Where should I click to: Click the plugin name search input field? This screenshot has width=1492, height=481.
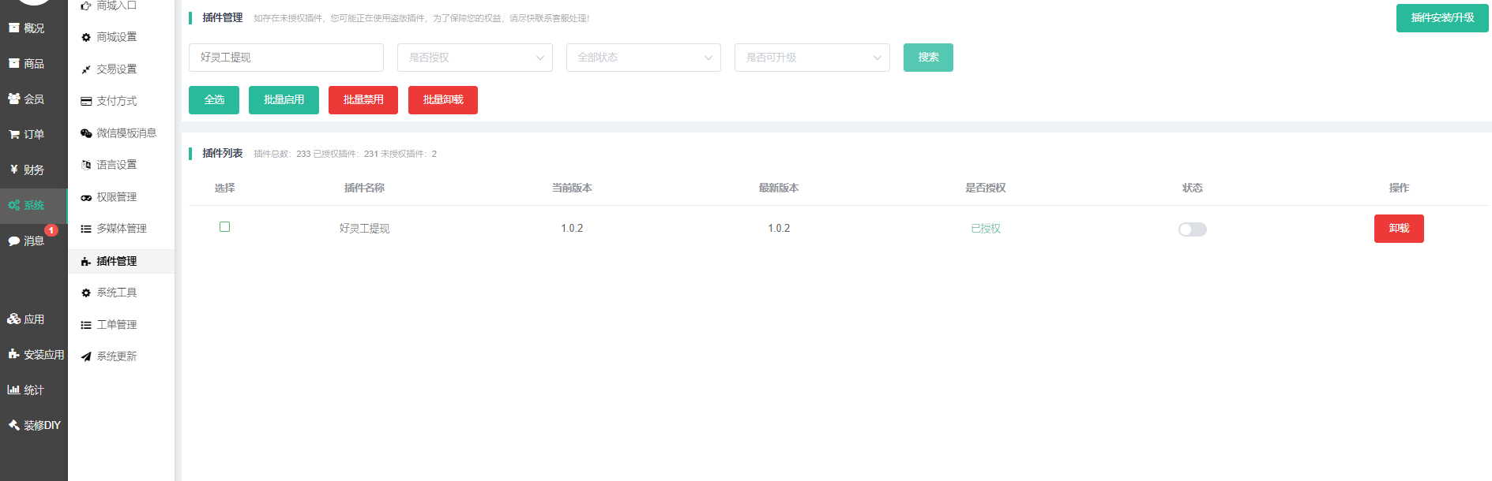tap(286, 58)
